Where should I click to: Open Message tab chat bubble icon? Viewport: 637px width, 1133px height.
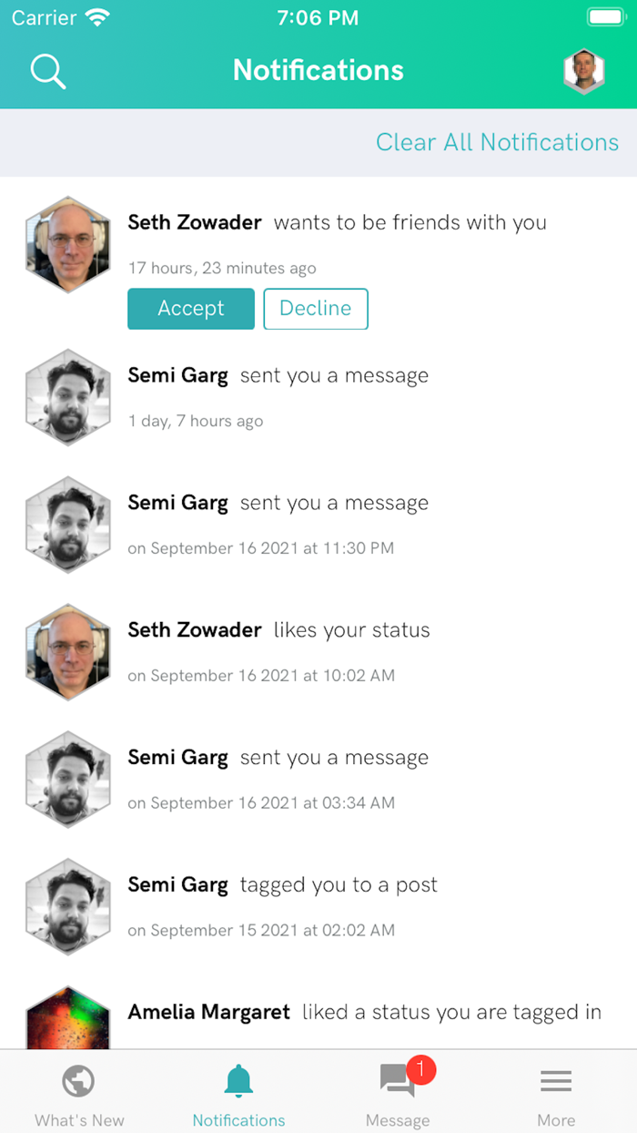[397, 1082]
